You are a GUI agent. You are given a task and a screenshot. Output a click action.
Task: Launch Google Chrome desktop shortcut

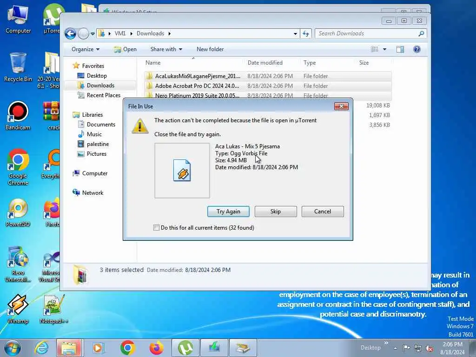pos(18,167)
